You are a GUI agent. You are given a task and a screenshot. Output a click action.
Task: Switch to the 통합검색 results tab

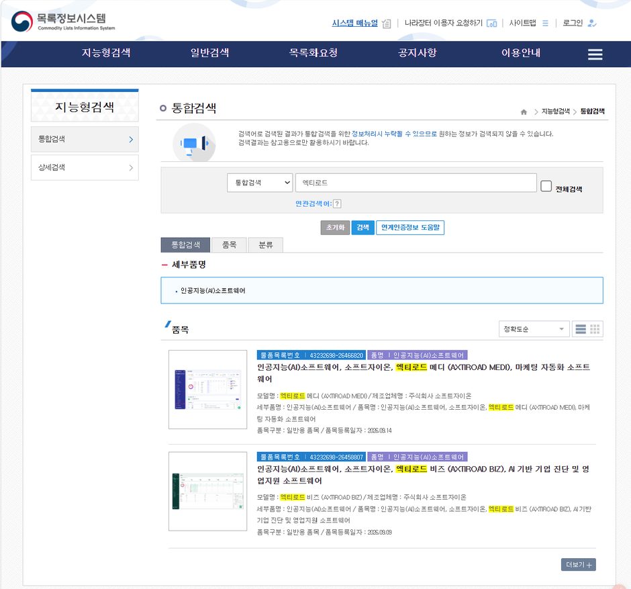(x=185, y=244)
